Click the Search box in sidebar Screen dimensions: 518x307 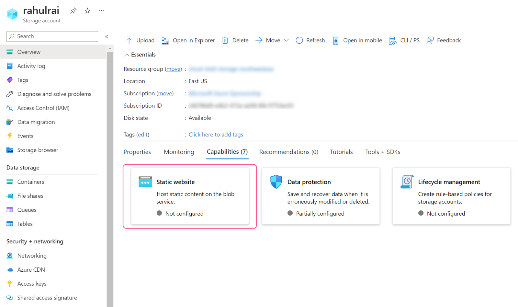tap(52, 36)
